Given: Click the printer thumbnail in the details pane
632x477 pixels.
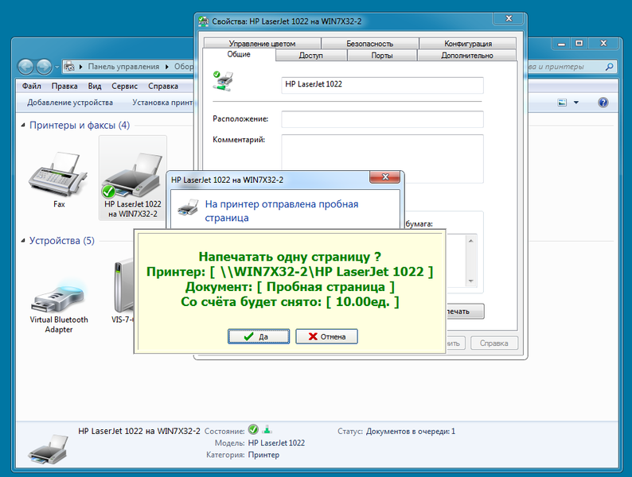Looking at the screenshot, I should coord(49,449).
